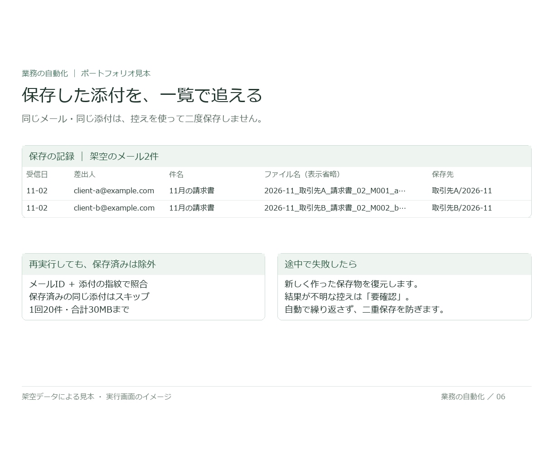Click the page number 業務の自動化 / 06

(473, 397)
